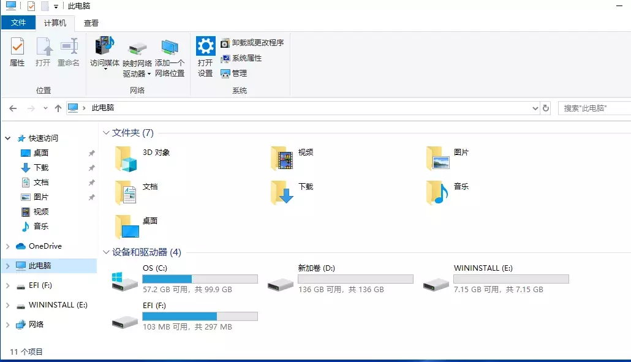
Task: Expand WININSTALL (E:) tree node arrow
Action: click(7, 305)
